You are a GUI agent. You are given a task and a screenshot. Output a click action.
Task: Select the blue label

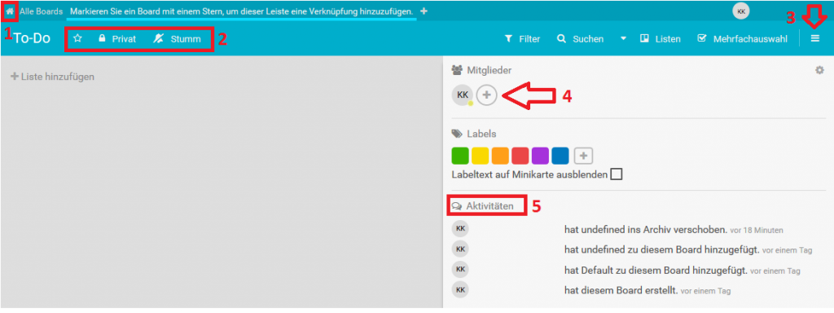pos(560,156)
